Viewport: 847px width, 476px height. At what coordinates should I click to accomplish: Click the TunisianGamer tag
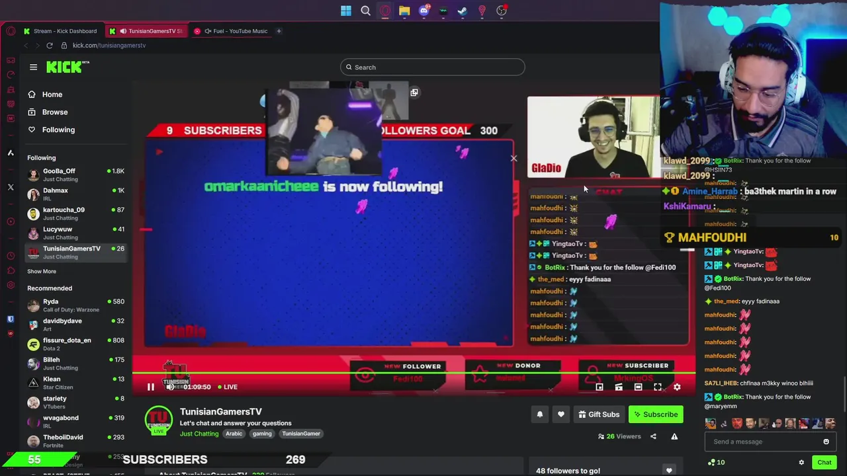(x=301, y=434)
